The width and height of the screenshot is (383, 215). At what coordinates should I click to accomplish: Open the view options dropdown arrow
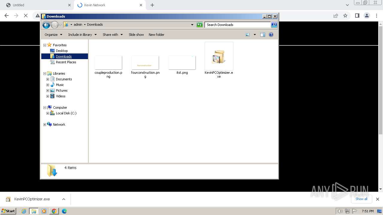255,35
